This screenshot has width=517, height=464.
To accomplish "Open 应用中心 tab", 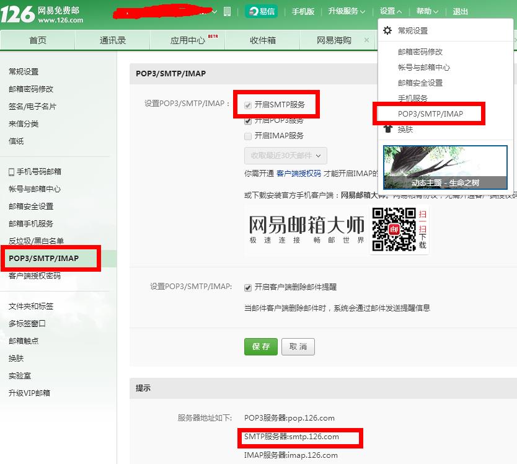I will tap(187, 40).
